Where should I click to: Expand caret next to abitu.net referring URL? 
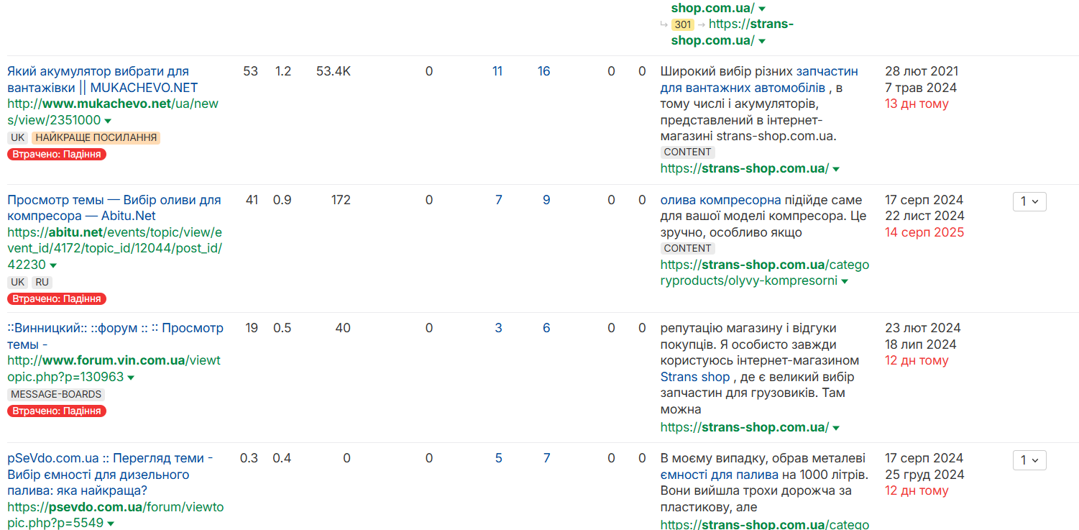[x=53, y=265]
